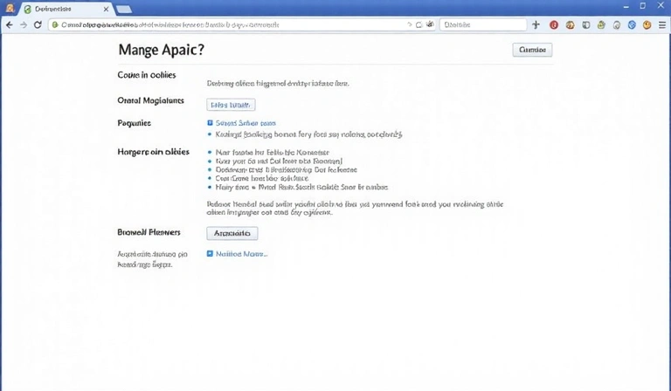
Task: Click the blue-text button next to 'Oratal Mogialunts'
Action: click(x=231, y=105)
